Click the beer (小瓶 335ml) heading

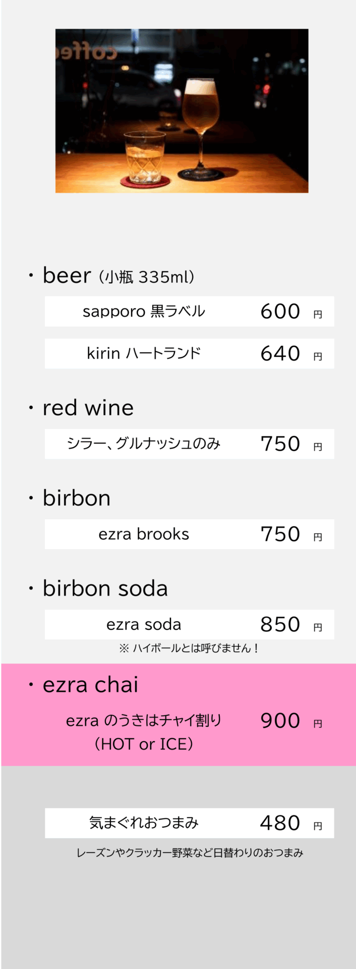pyautogui.click(x=118, y=276)
